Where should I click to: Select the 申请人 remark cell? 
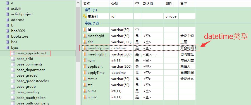point(187,67)
